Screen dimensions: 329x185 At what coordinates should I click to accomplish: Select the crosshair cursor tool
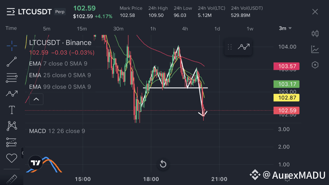pyautogui.click(x=12, y=46)
